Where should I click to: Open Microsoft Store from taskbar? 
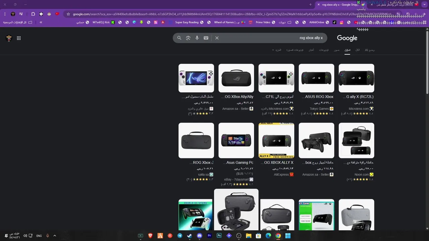(258, 236)
